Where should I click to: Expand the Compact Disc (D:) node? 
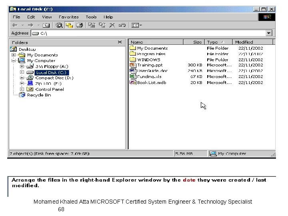click(22, 78)
